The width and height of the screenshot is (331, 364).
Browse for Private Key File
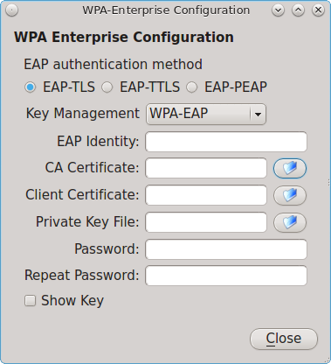point(290,222)
